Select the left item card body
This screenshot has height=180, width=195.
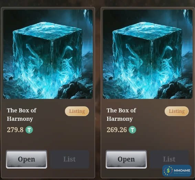tap(48, 93)
